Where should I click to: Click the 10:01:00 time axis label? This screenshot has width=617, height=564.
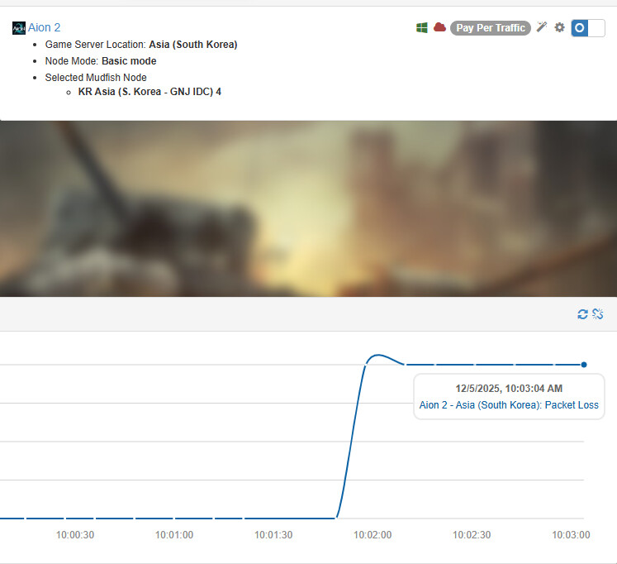[174, 535]
